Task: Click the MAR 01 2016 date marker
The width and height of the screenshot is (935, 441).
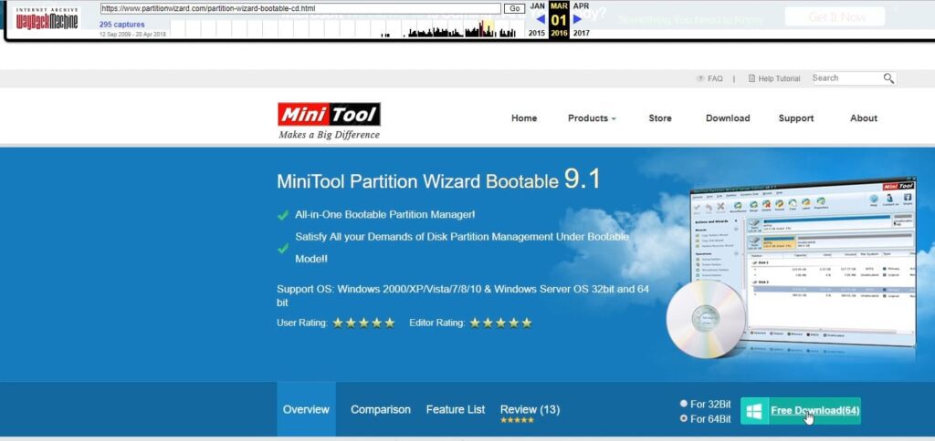Action: pyautogui.click(x=559, y=19)
